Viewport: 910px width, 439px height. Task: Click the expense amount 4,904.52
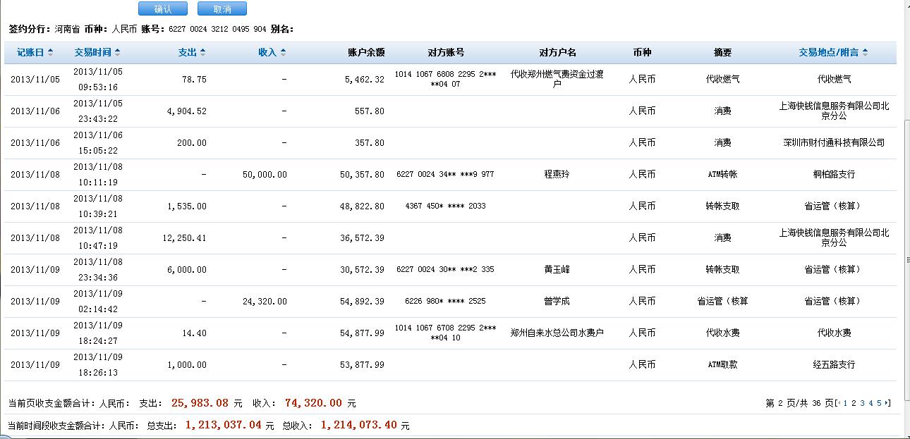tap(187, 111)
